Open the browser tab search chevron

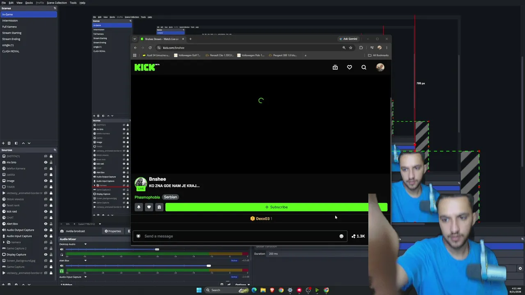(135, 39)
